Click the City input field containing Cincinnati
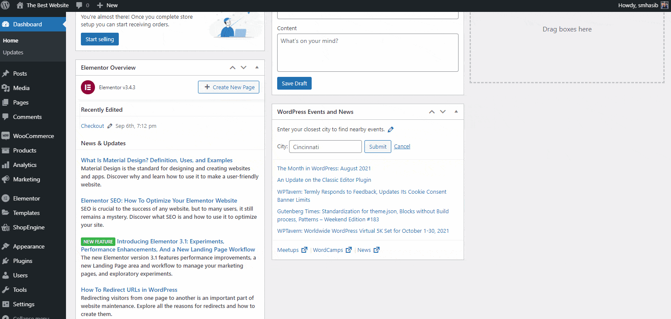Screen dimensions: 671x319 coord(326,147)
